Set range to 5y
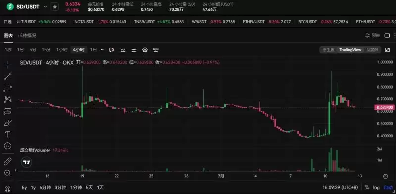Image resolution: width=396 pixels, height=194 pixels. point(24,188)
